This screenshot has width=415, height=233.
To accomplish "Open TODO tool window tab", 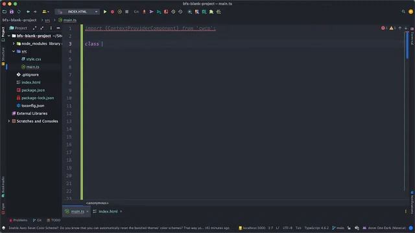I will click(x=53, y=220).
